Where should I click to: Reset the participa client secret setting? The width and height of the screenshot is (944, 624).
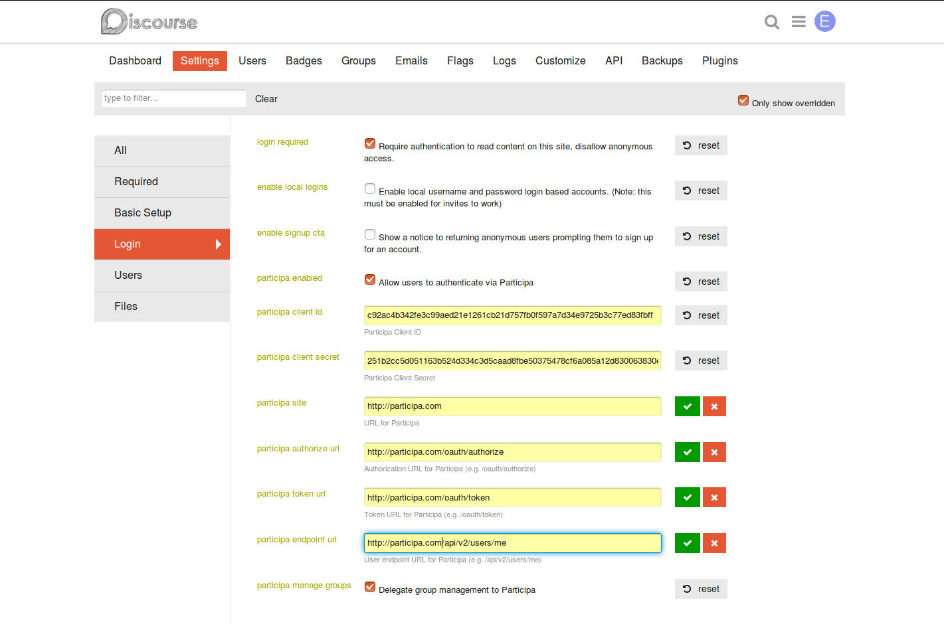701,360
